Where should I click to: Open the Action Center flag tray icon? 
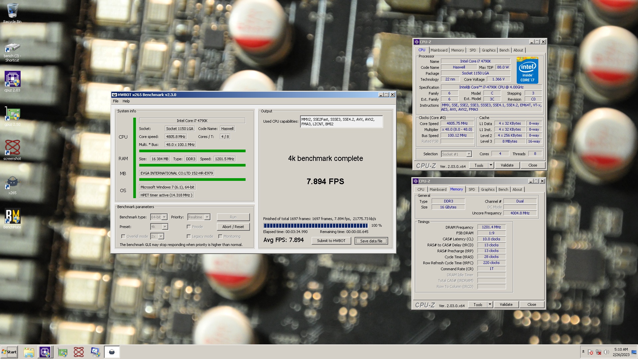pos(590,352)
